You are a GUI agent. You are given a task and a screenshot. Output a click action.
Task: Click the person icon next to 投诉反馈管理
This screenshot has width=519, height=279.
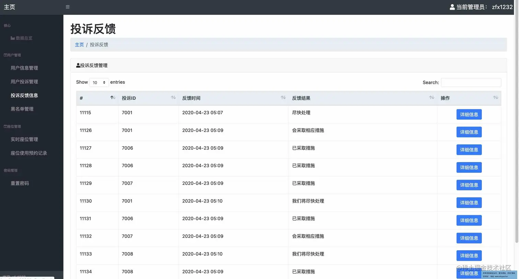pyautogui.click(x=78, y=65)
